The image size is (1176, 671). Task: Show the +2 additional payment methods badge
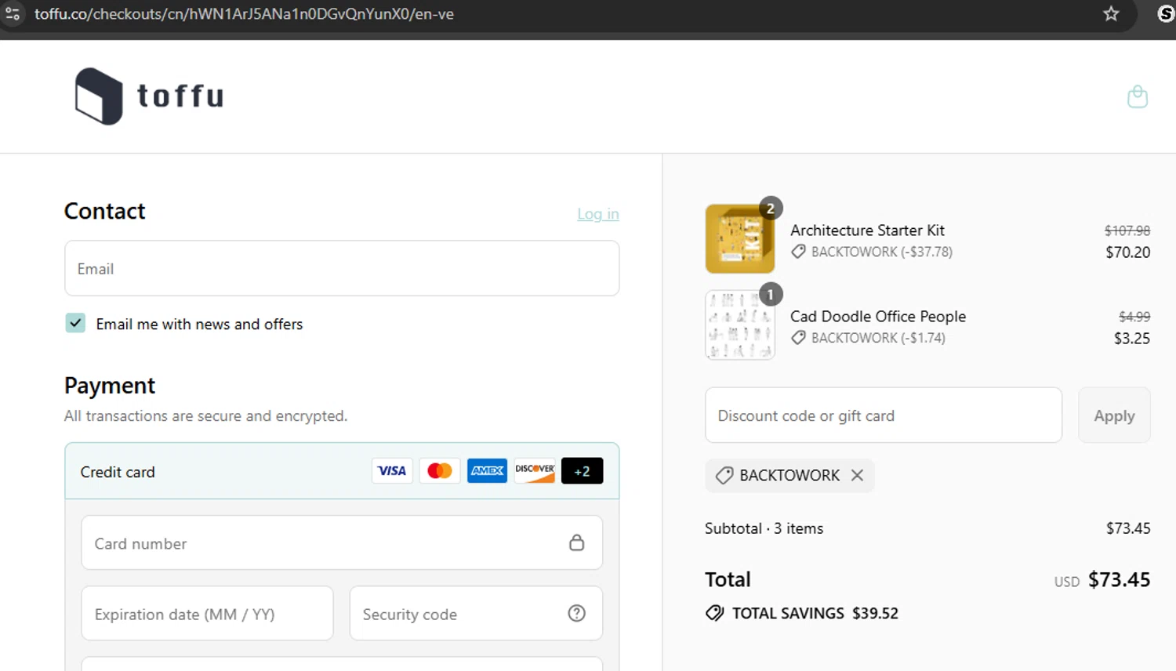(x=582, y=471)
